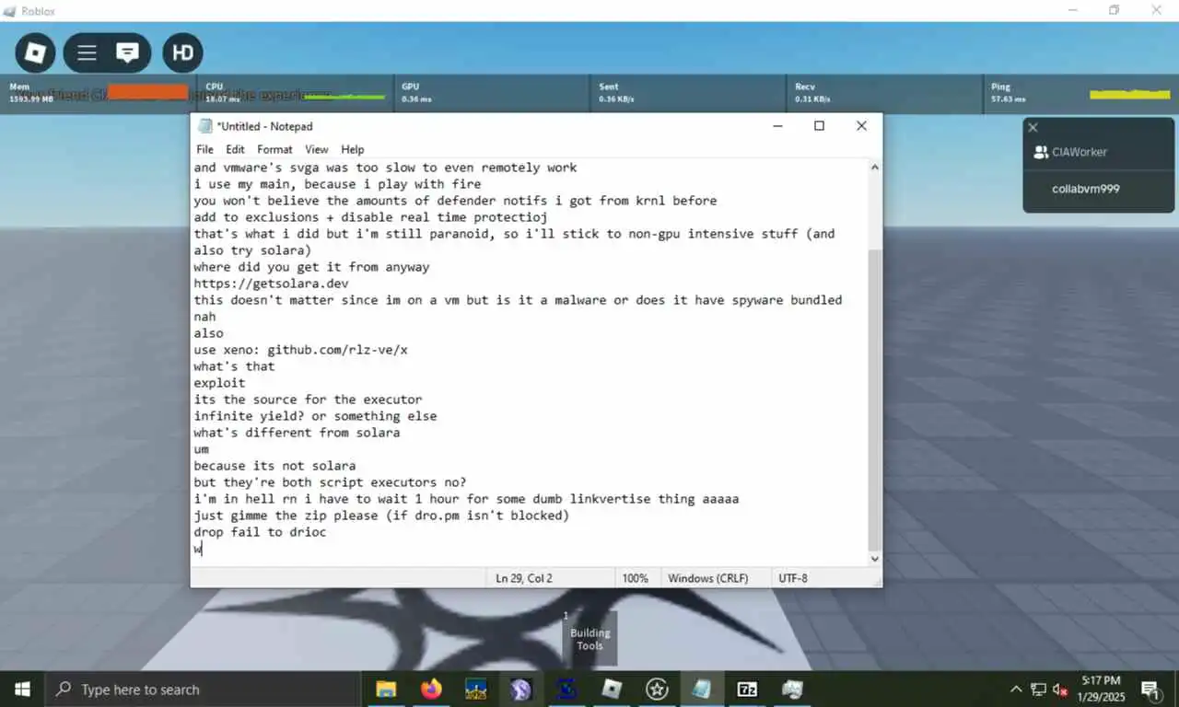This screenshot has width=1179, height=707.
Task: Click the 100% zoom status entry
Action: (x=635, y=578)
